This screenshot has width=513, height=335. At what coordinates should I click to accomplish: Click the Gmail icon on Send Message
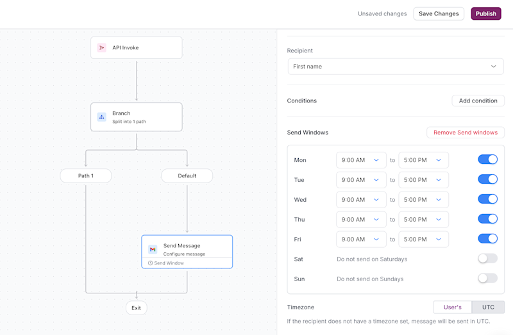click(x=153, y=249)
